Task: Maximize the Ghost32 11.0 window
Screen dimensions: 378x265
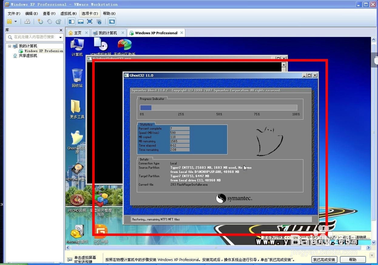Action: [310, 75]
